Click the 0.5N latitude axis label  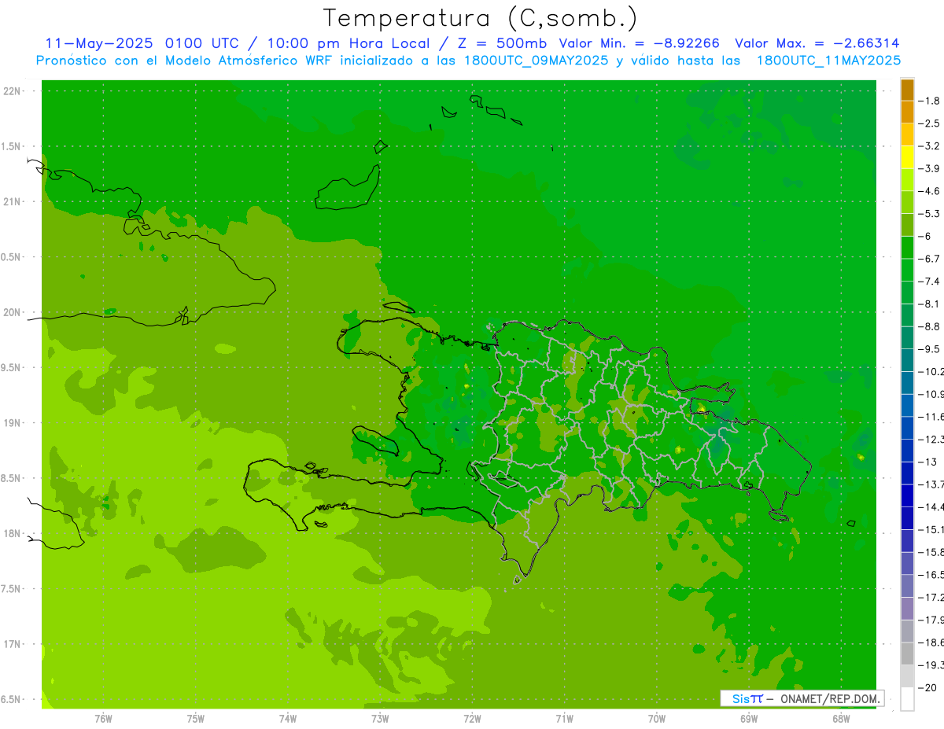coord(12,257)
